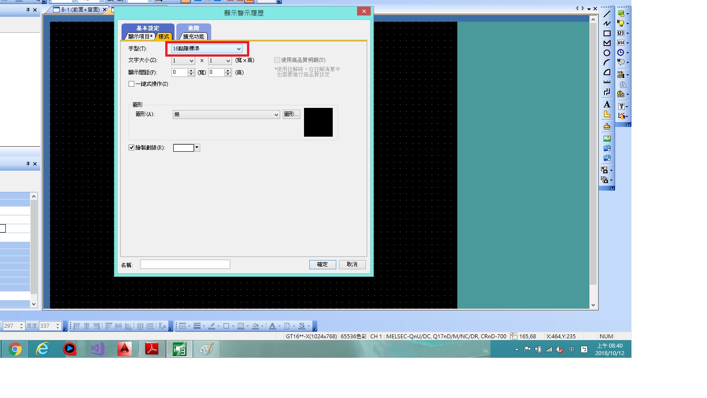Uncheck the 繪製劃線 checkbox
Screen dimensions: 707x398
point(132,148)
